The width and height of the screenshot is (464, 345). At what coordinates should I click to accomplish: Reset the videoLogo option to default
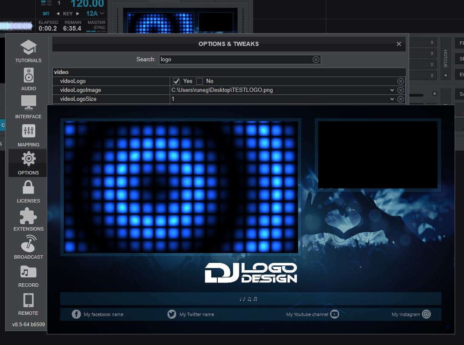[401, 81]
